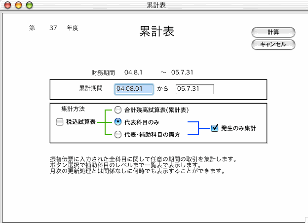Click the 04.8.1 fiscal period start text
308x223 pixels.
pyautogui.click(x=133, y=73)
